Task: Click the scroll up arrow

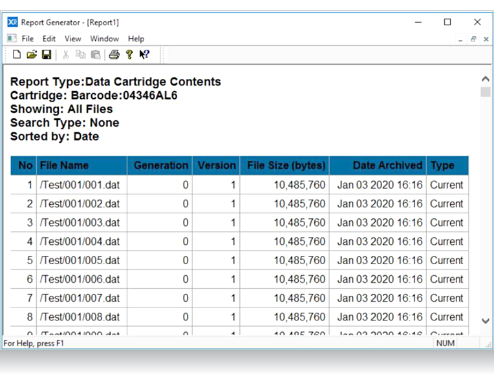Action: 486,79
